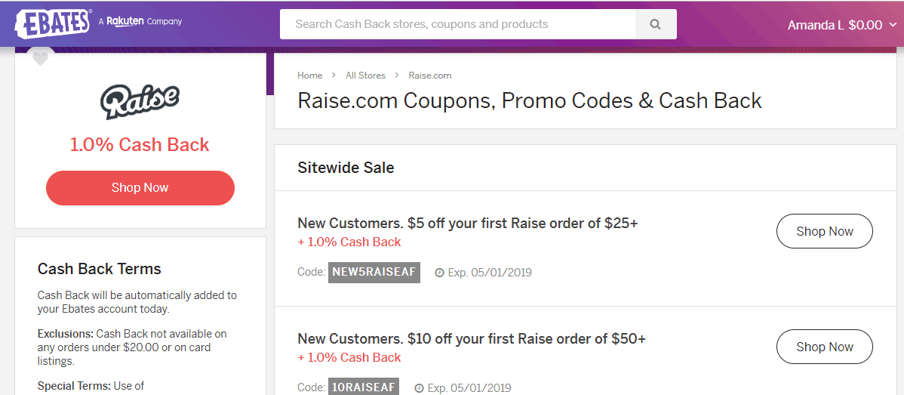Go to Home breadcrumb

[309, 76]
